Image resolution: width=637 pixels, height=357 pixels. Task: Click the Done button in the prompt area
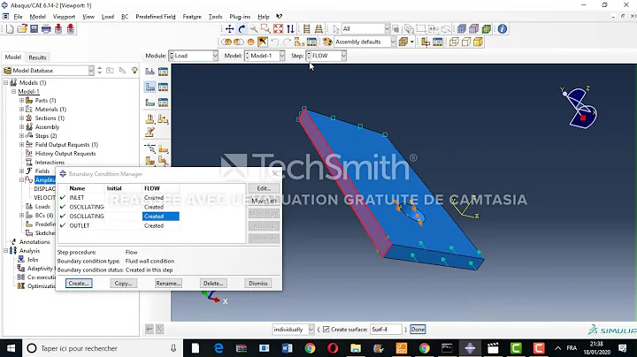(418, 330)
